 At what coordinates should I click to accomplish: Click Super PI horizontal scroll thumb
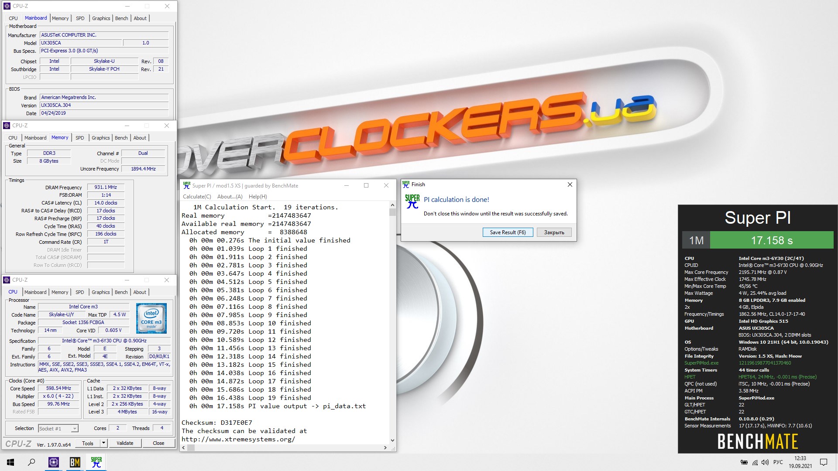(x=191, y=447)
